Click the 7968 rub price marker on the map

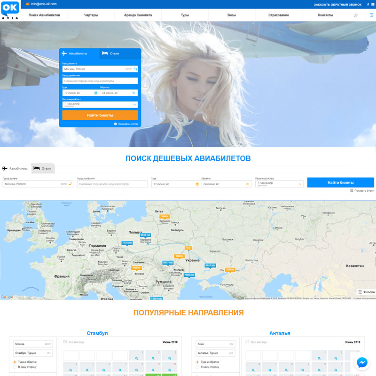point(189,275)
